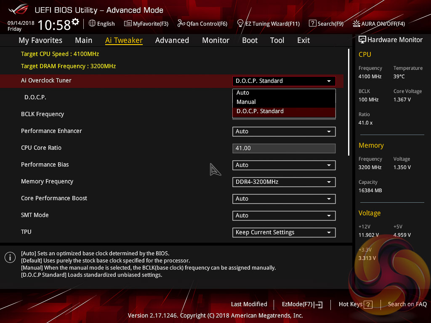431x323 pixels.
Task: Click +12V reading 11.902 V
Action: coord(369,235)
